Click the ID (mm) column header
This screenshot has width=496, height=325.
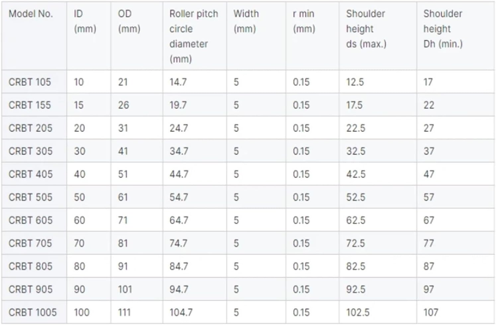pos(85,21)
